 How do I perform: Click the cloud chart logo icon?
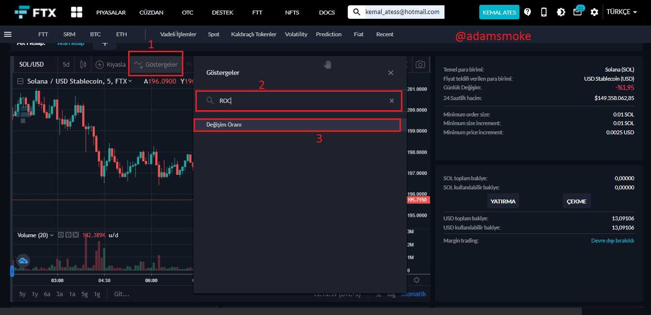pyautogui.click(x=23, y=261)
